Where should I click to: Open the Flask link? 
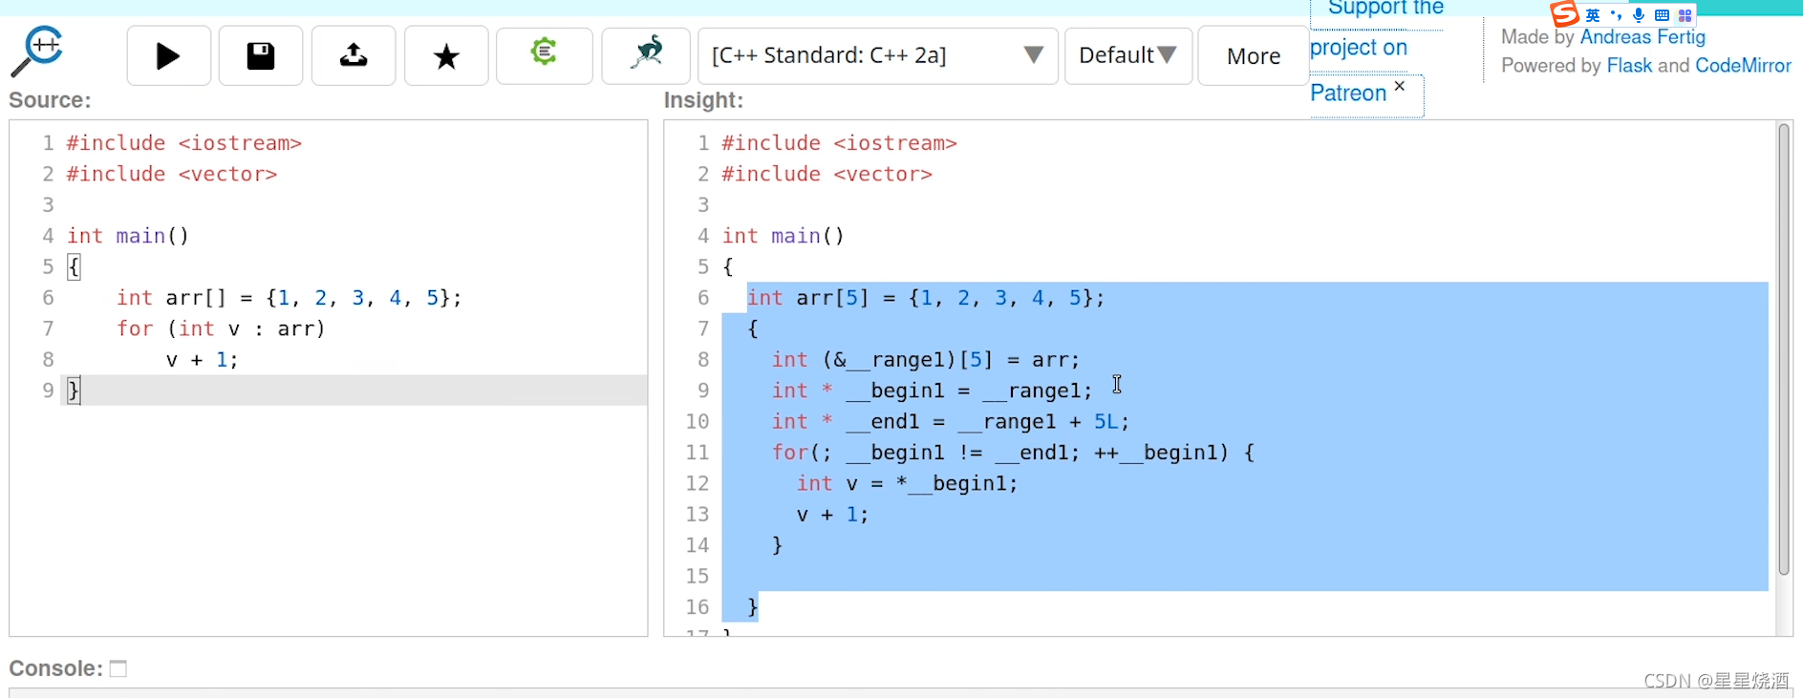pos(1629,66)
